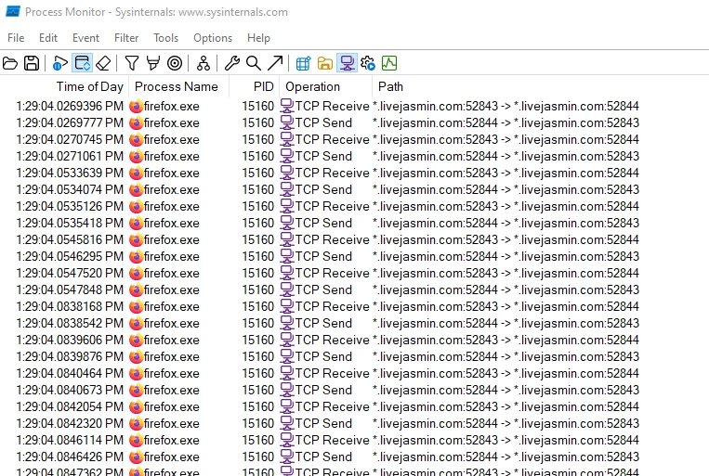This screenshot has height=476, width=709.
Task: Select the event at 1:29:04.0269777 PM
Action: [355, 122]
